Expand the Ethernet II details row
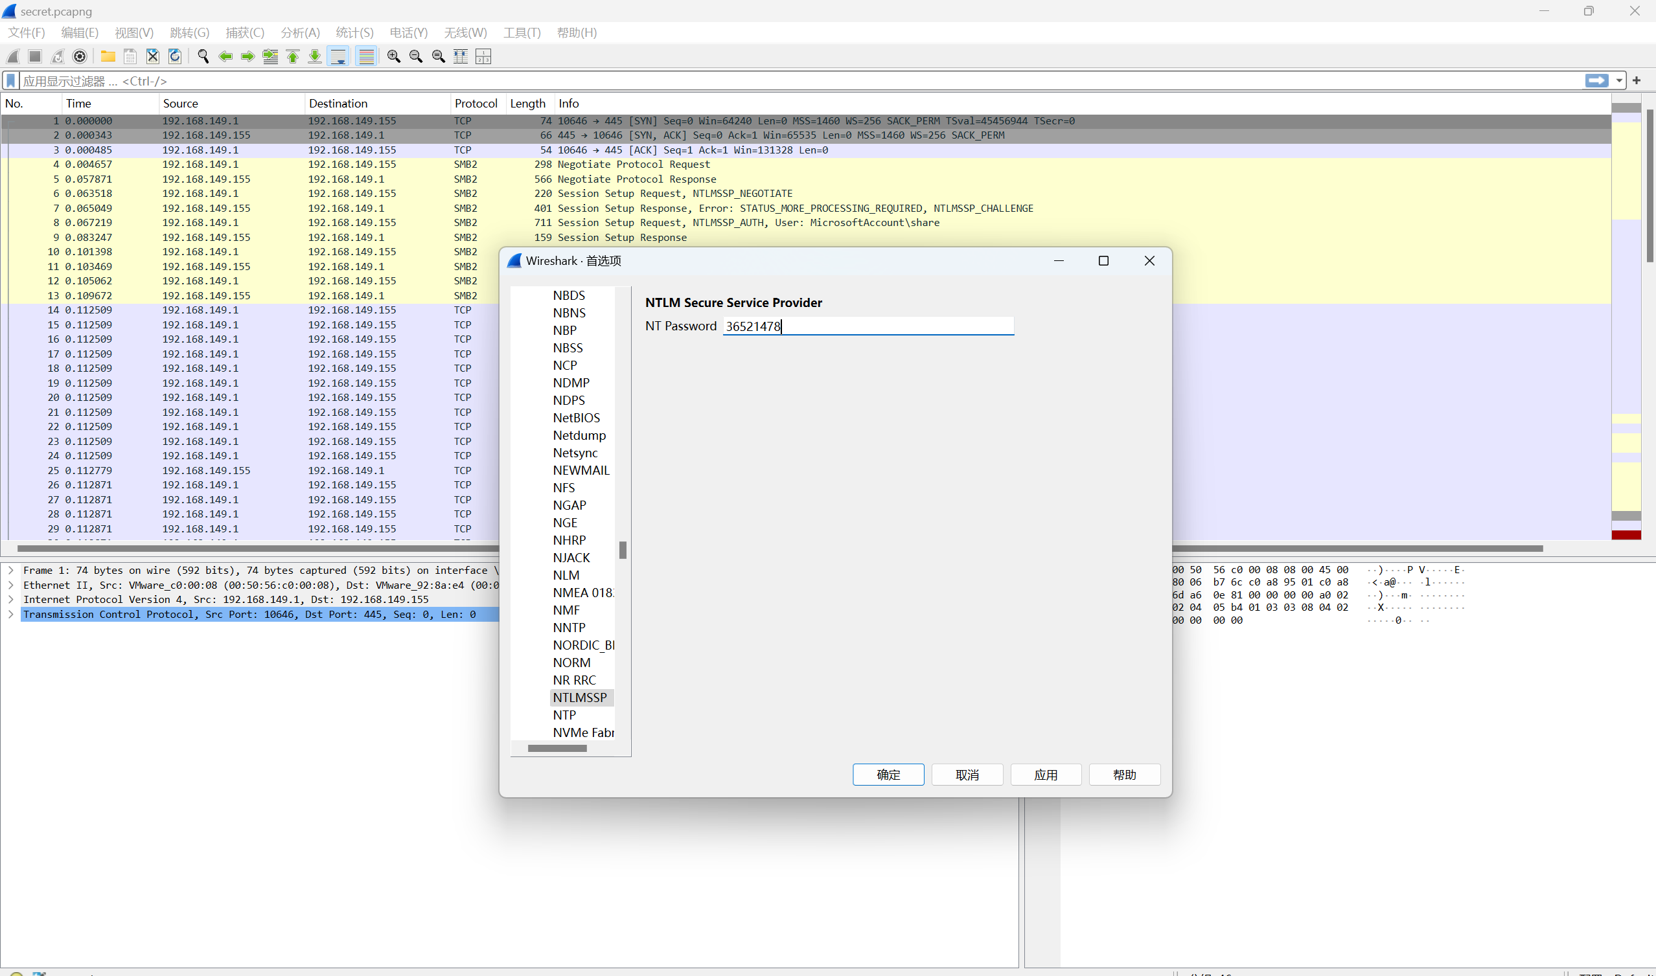 [x=10, y=585]
